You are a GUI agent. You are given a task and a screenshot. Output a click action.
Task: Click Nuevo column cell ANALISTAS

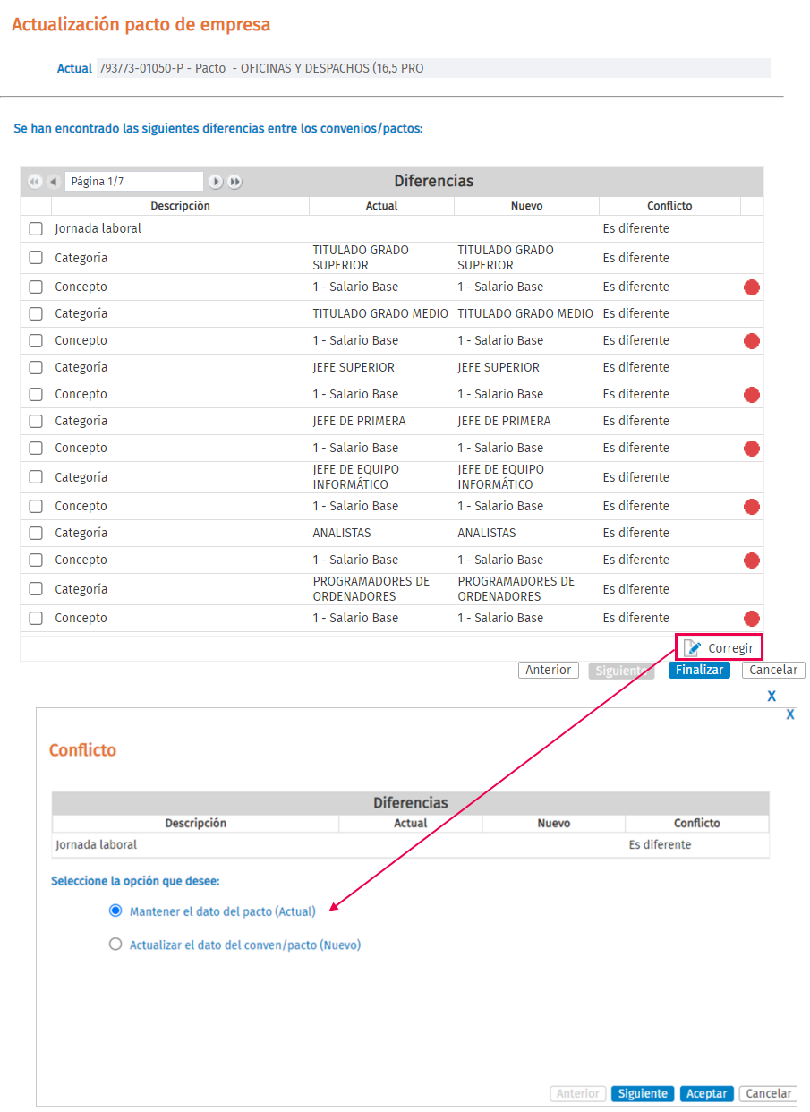tap(487, 534)
